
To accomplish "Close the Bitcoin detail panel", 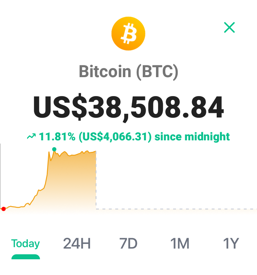I will click(x=229, y=27).
